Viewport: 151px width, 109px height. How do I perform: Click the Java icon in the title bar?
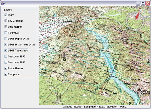(3, 3)
